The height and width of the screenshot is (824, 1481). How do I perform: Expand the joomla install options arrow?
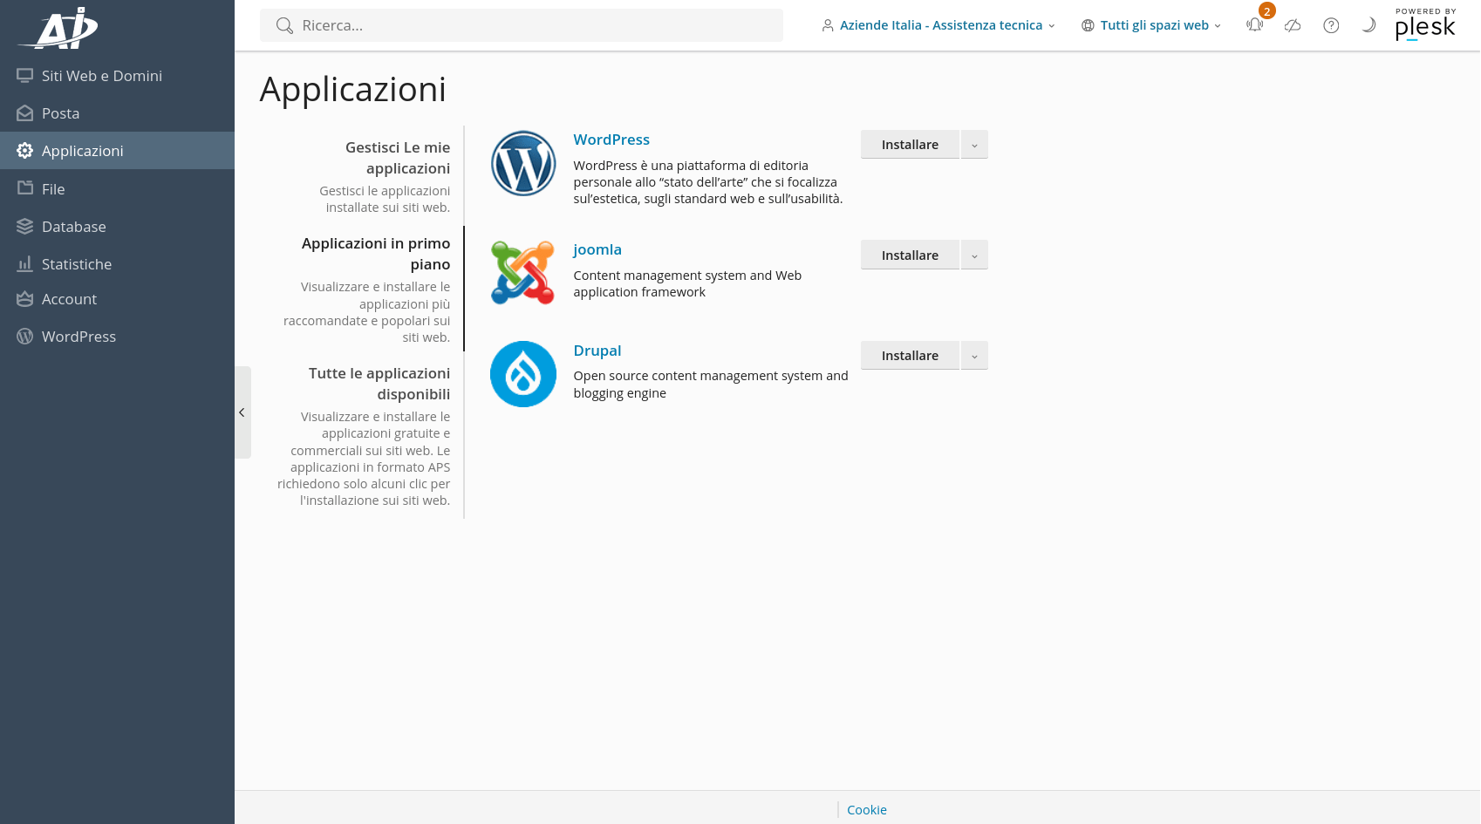coord(974,255)
